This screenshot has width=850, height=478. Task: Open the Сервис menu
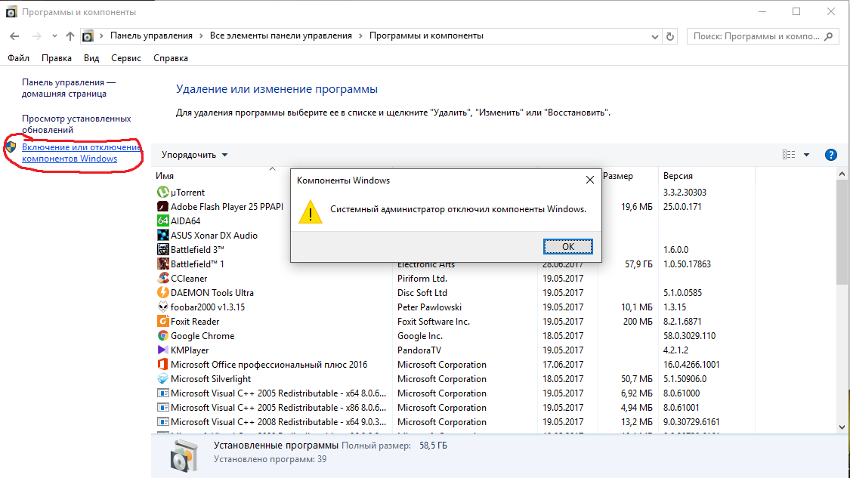(x=125, y=58)
